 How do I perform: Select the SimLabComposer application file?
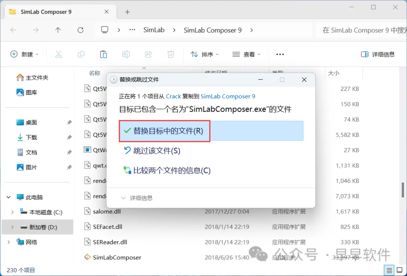[117, 257]
